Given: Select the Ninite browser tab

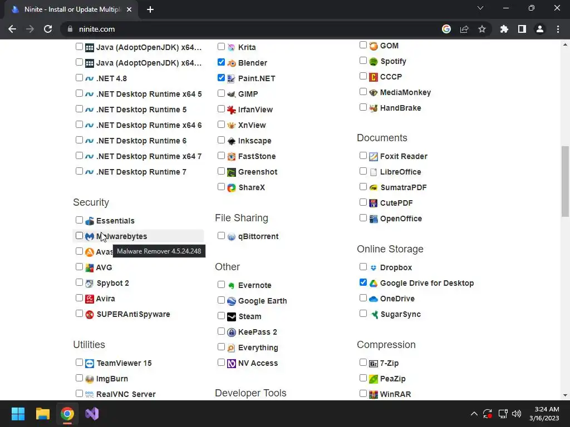Looking at the screenshot, I should 71,9.
